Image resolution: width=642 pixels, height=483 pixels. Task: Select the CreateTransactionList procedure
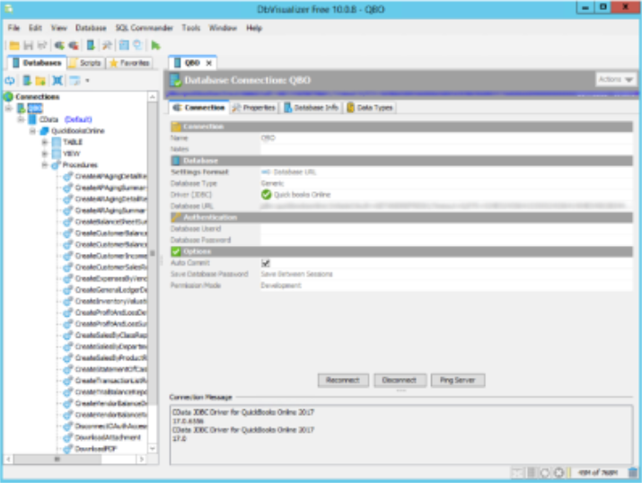[x=110, y=381]
